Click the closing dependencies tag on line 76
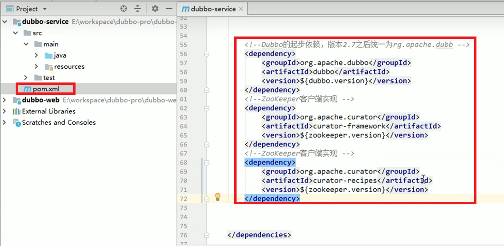Image resolution: width=504 pixels, height=246 pixels. (x=259, y=235)
